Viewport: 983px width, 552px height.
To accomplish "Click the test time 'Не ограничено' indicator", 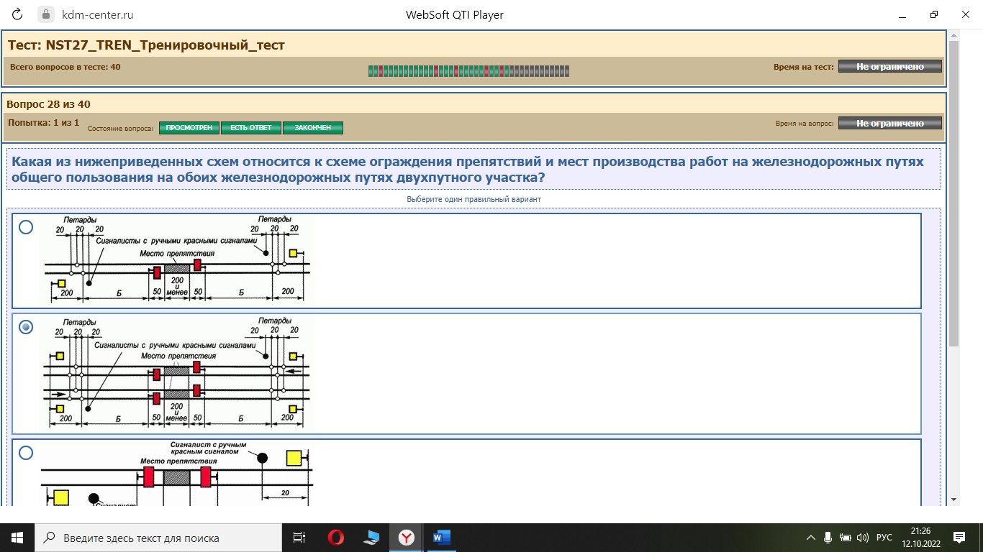I will 890,66.
